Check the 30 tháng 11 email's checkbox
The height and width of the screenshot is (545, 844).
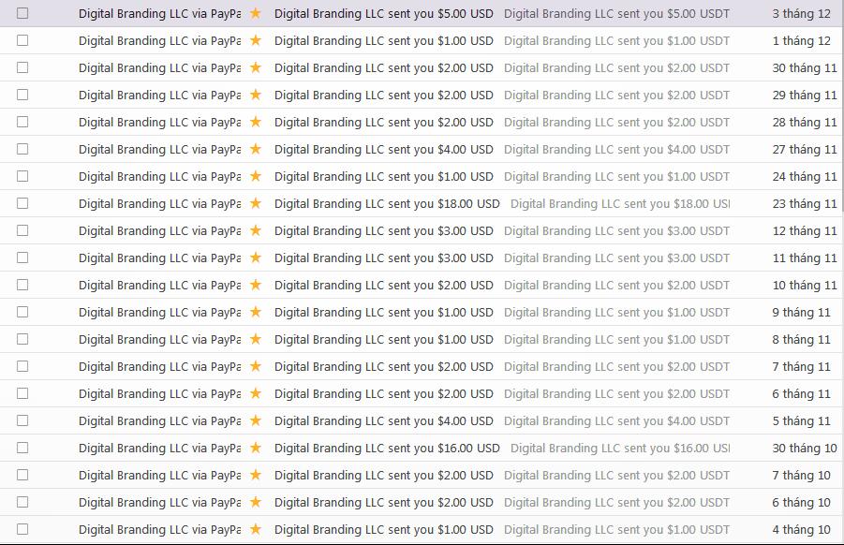(22, 67)
